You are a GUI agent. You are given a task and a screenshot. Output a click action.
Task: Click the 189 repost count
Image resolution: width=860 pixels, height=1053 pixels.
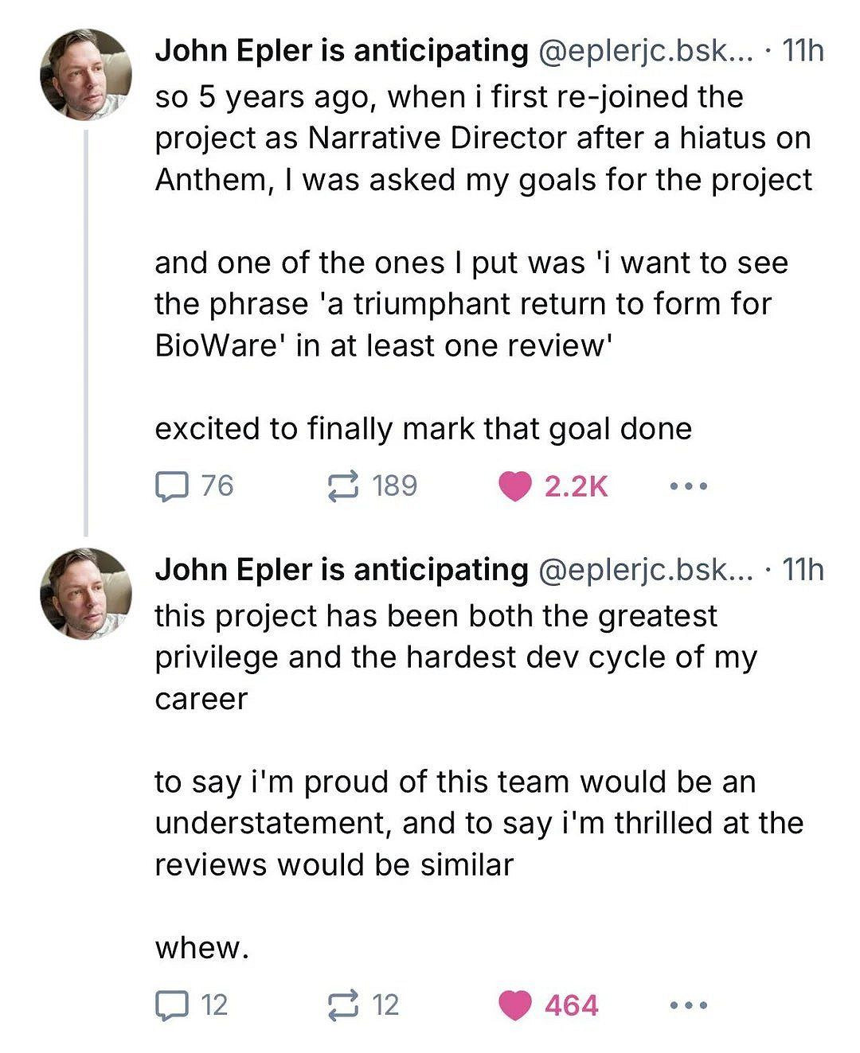(x=394, y=486)
